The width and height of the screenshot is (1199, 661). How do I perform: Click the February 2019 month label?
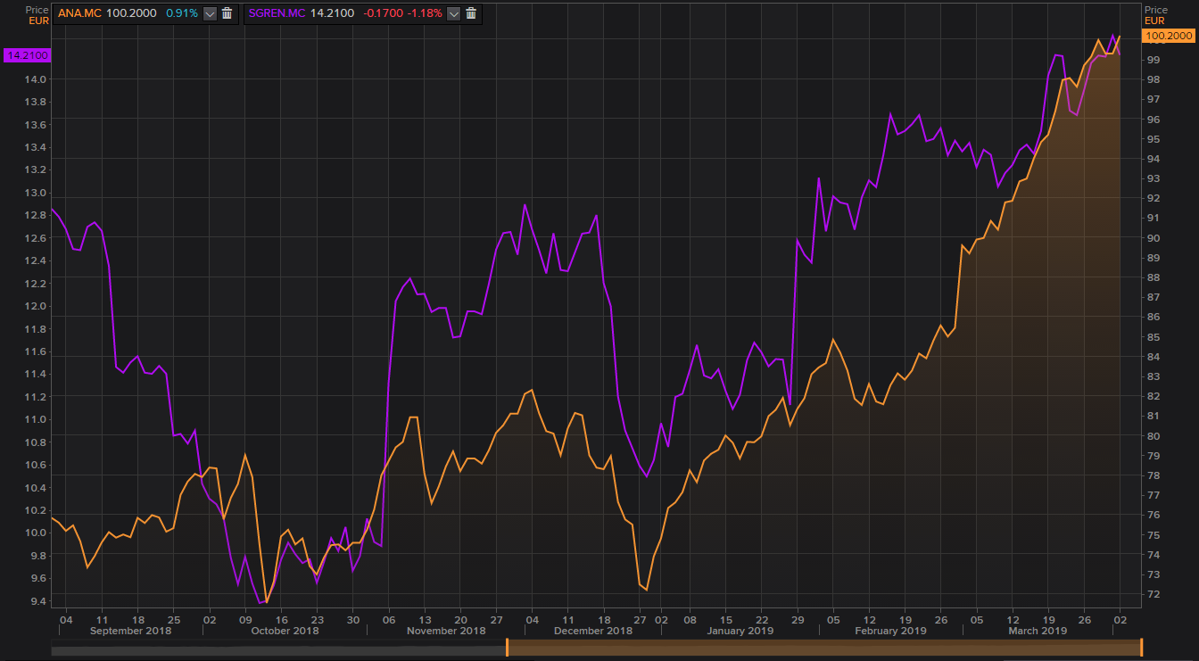(x=890, y=631)
